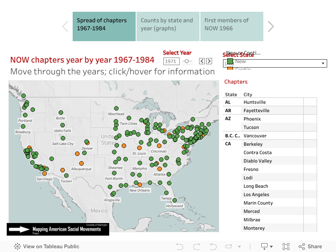This screenshot has height=252, width=336.
Task: Click the Share button
Action: click(x=310, y=247)
